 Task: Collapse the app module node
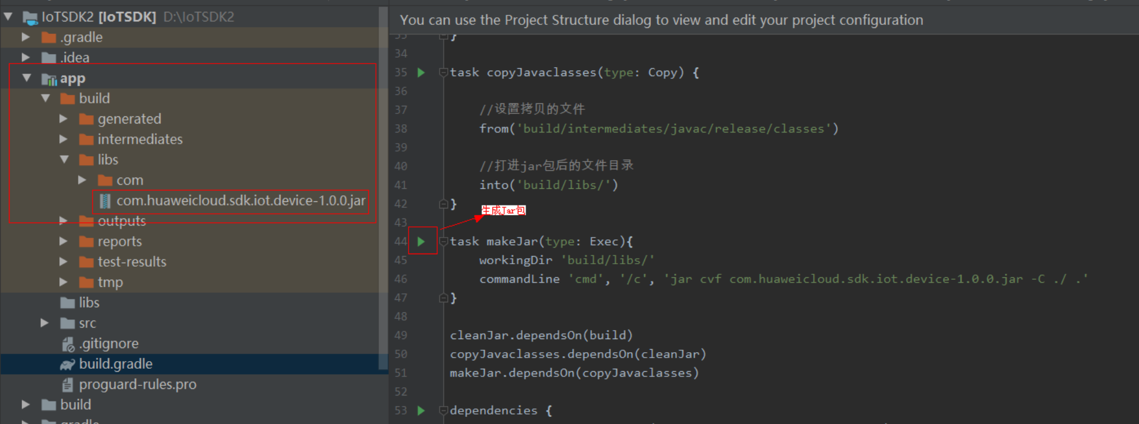(x=27, y=78)
